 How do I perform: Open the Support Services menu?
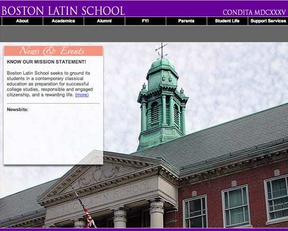[x=268, y=21]
